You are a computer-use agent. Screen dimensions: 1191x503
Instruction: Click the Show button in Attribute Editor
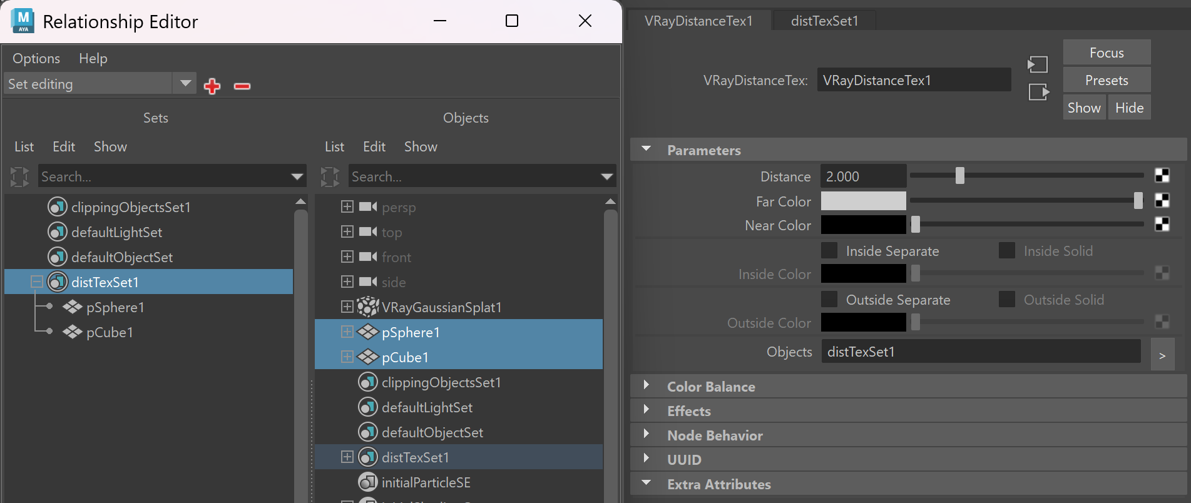1084,108
